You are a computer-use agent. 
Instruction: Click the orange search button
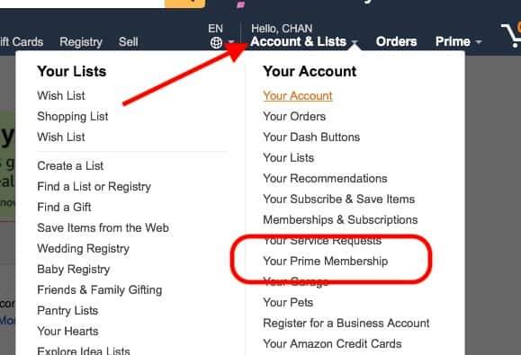[184, 4]
